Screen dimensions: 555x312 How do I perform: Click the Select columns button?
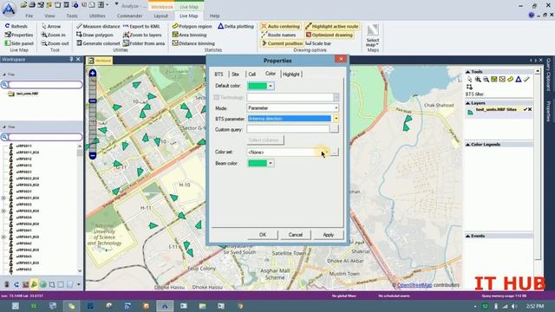[265, 140]
